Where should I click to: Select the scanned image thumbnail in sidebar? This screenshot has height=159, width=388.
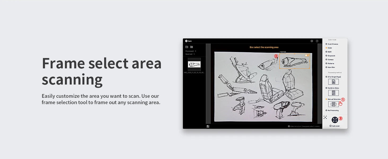coord(194,64)
